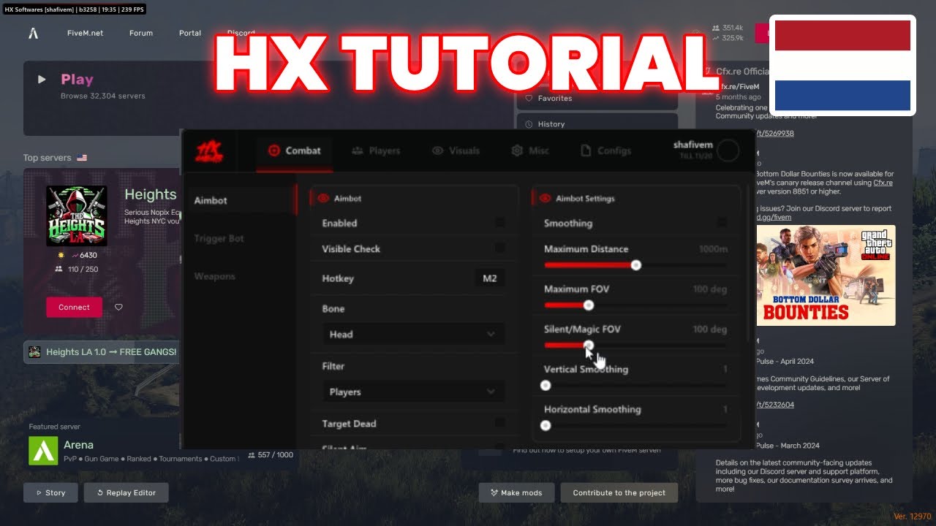
Task: Click the shafivem profile avatar circle
Action: (x=728, y=150)
